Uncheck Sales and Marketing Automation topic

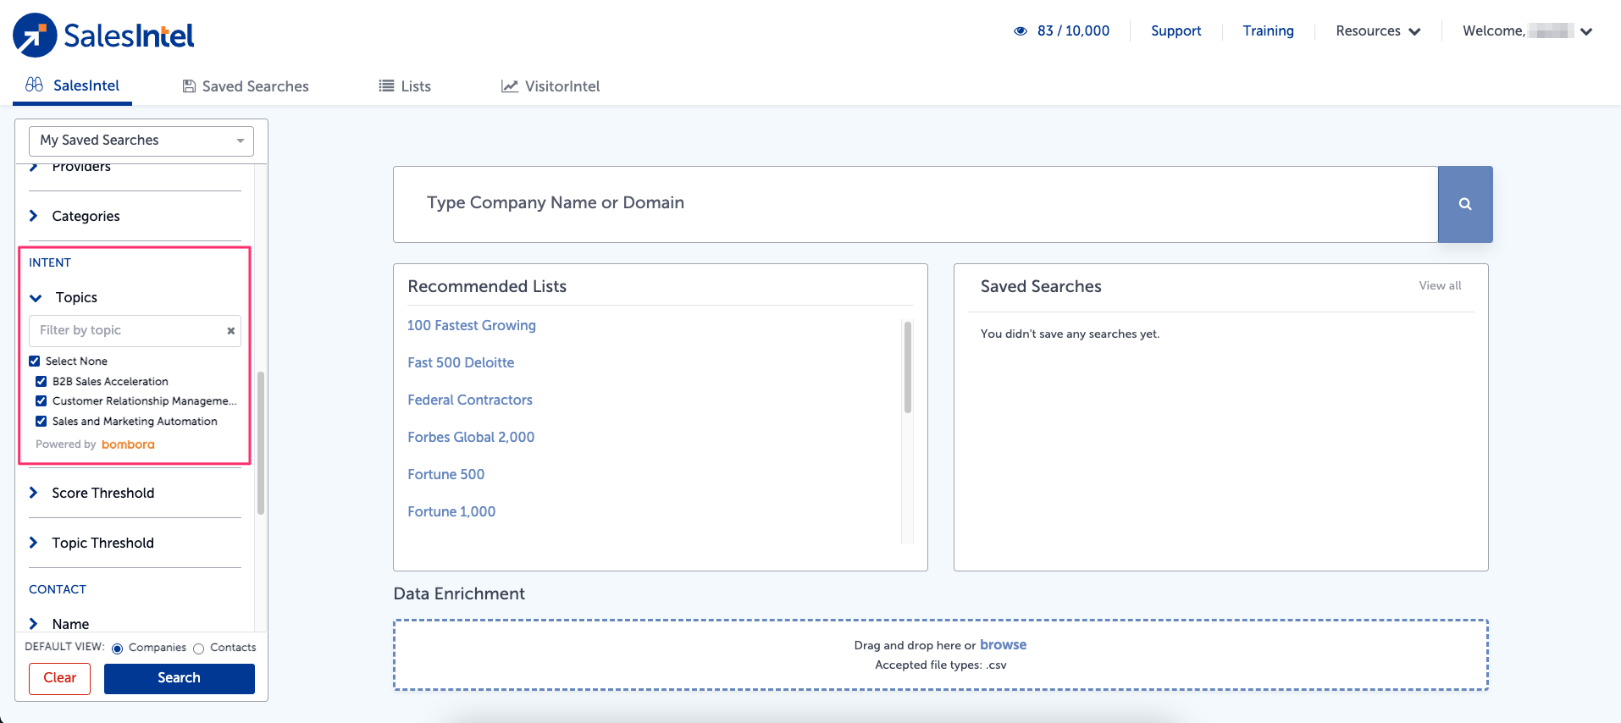tap(41, 421)
